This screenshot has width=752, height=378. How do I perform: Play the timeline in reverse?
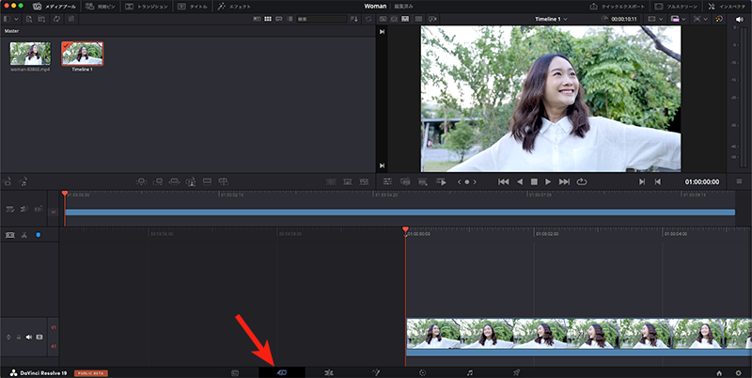tap(520, 181)
